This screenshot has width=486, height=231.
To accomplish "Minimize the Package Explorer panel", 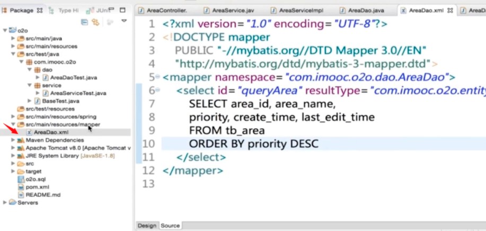I will point(113,10).
